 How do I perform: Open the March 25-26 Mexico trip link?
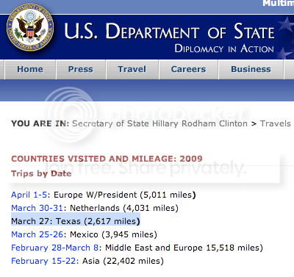[x=37, y=234]
